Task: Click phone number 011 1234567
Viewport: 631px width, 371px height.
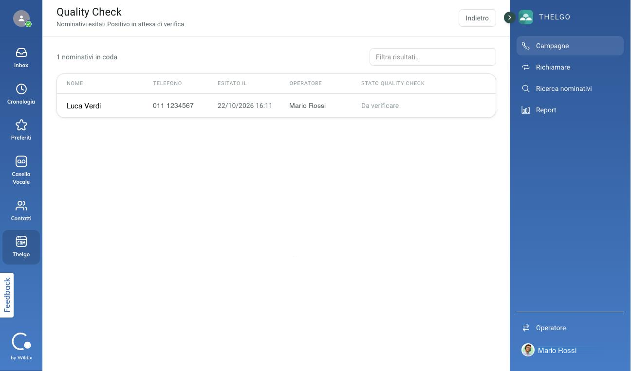Action: (x=173, y=106)
